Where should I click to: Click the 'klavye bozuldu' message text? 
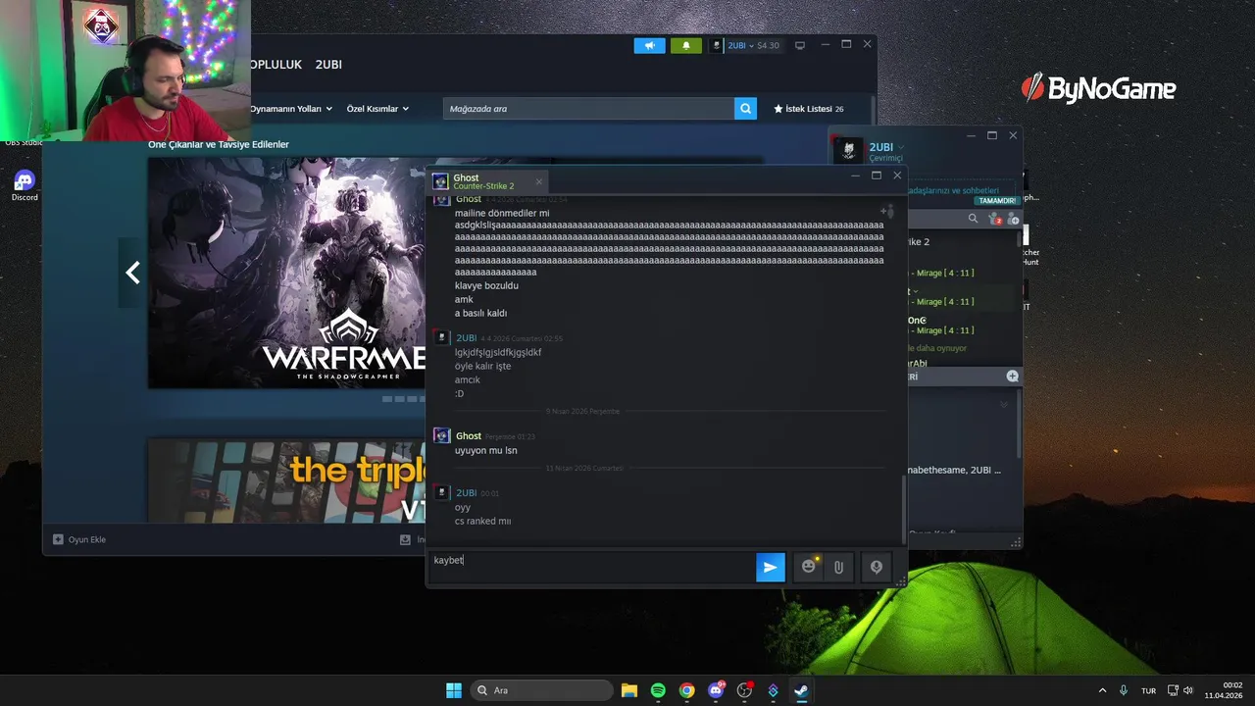(x=486, y=285)
